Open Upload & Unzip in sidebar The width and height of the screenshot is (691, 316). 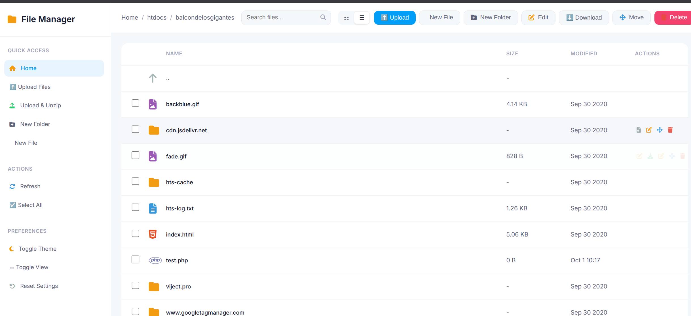point(54,105)
